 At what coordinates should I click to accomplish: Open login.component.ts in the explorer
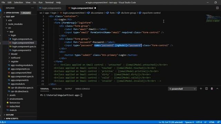click(22, 50)
